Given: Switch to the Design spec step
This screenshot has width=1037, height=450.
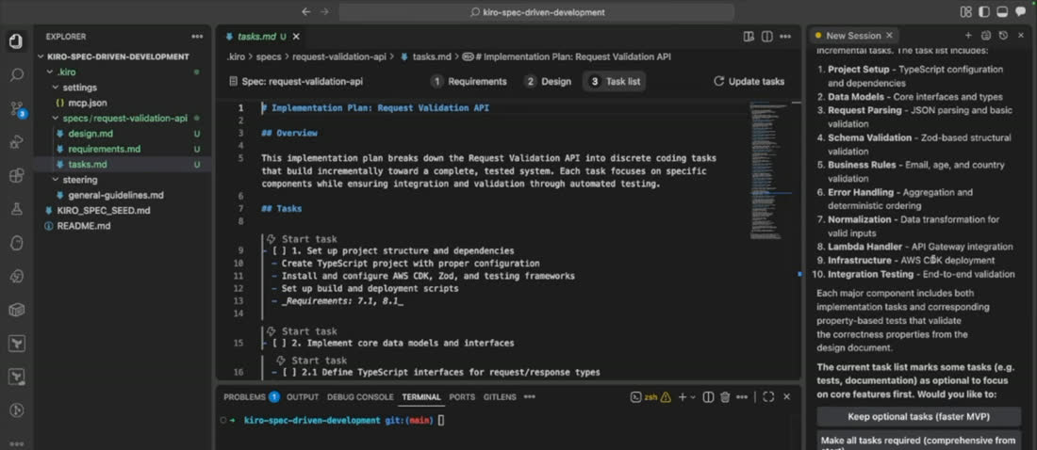Looking at the screenshot, I should pos(549,81).
